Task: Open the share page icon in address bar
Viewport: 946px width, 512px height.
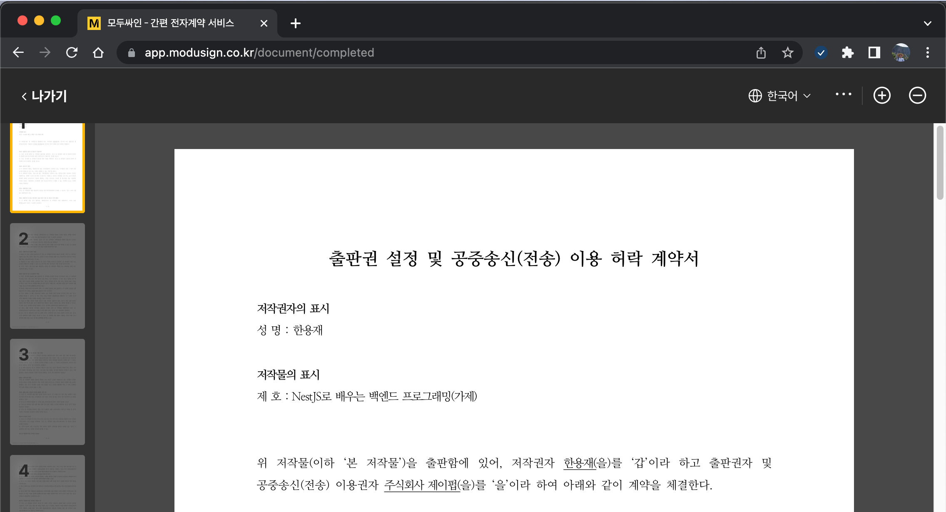Action: click(x=761, y=52)
